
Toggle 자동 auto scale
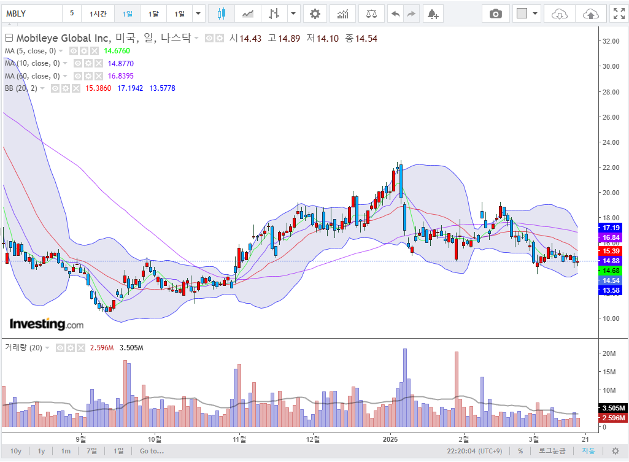point(588,451)
